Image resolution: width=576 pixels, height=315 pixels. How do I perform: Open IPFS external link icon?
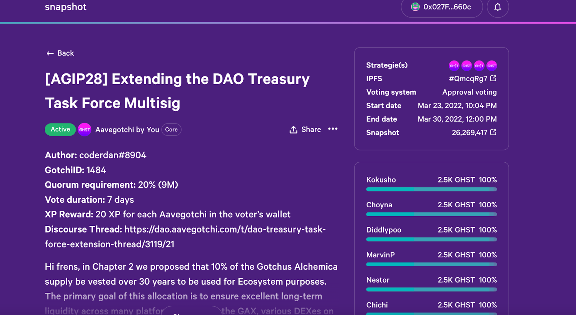coord(493,78)
